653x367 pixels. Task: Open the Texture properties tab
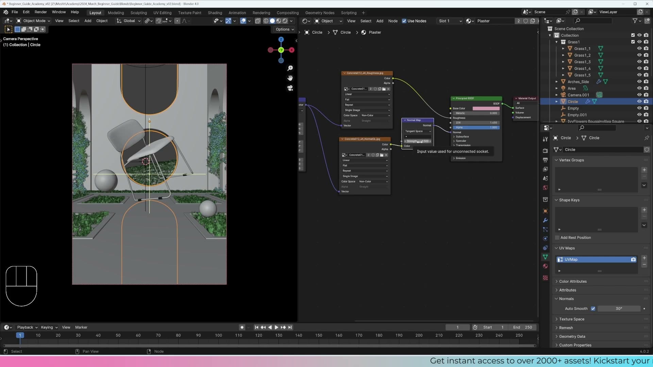click(x=545, y=278)
